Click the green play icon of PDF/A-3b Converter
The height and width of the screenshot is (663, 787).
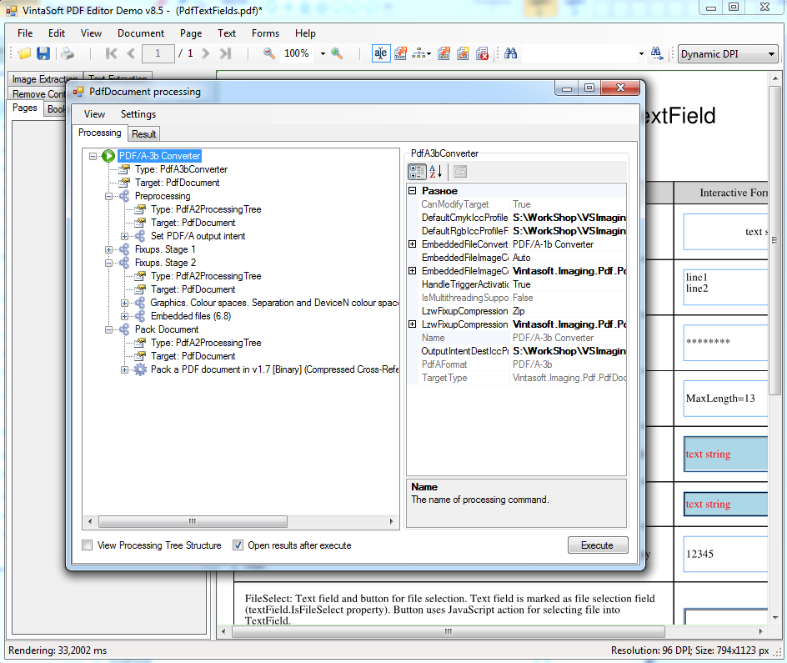108,156
